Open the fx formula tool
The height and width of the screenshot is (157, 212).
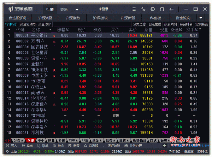click(x=143, y=9)
